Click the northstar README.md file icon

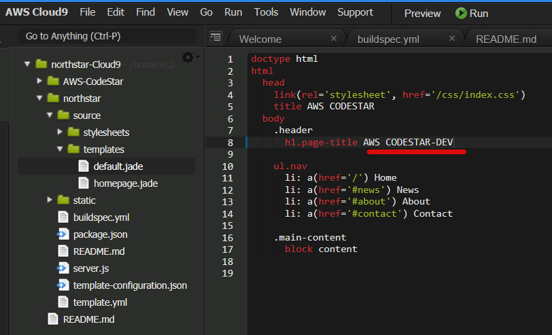point(63,251)
